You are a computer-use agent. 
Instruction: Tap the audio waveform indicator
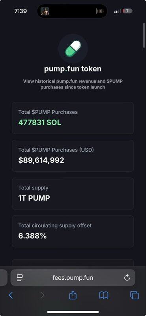click(100, 11)
